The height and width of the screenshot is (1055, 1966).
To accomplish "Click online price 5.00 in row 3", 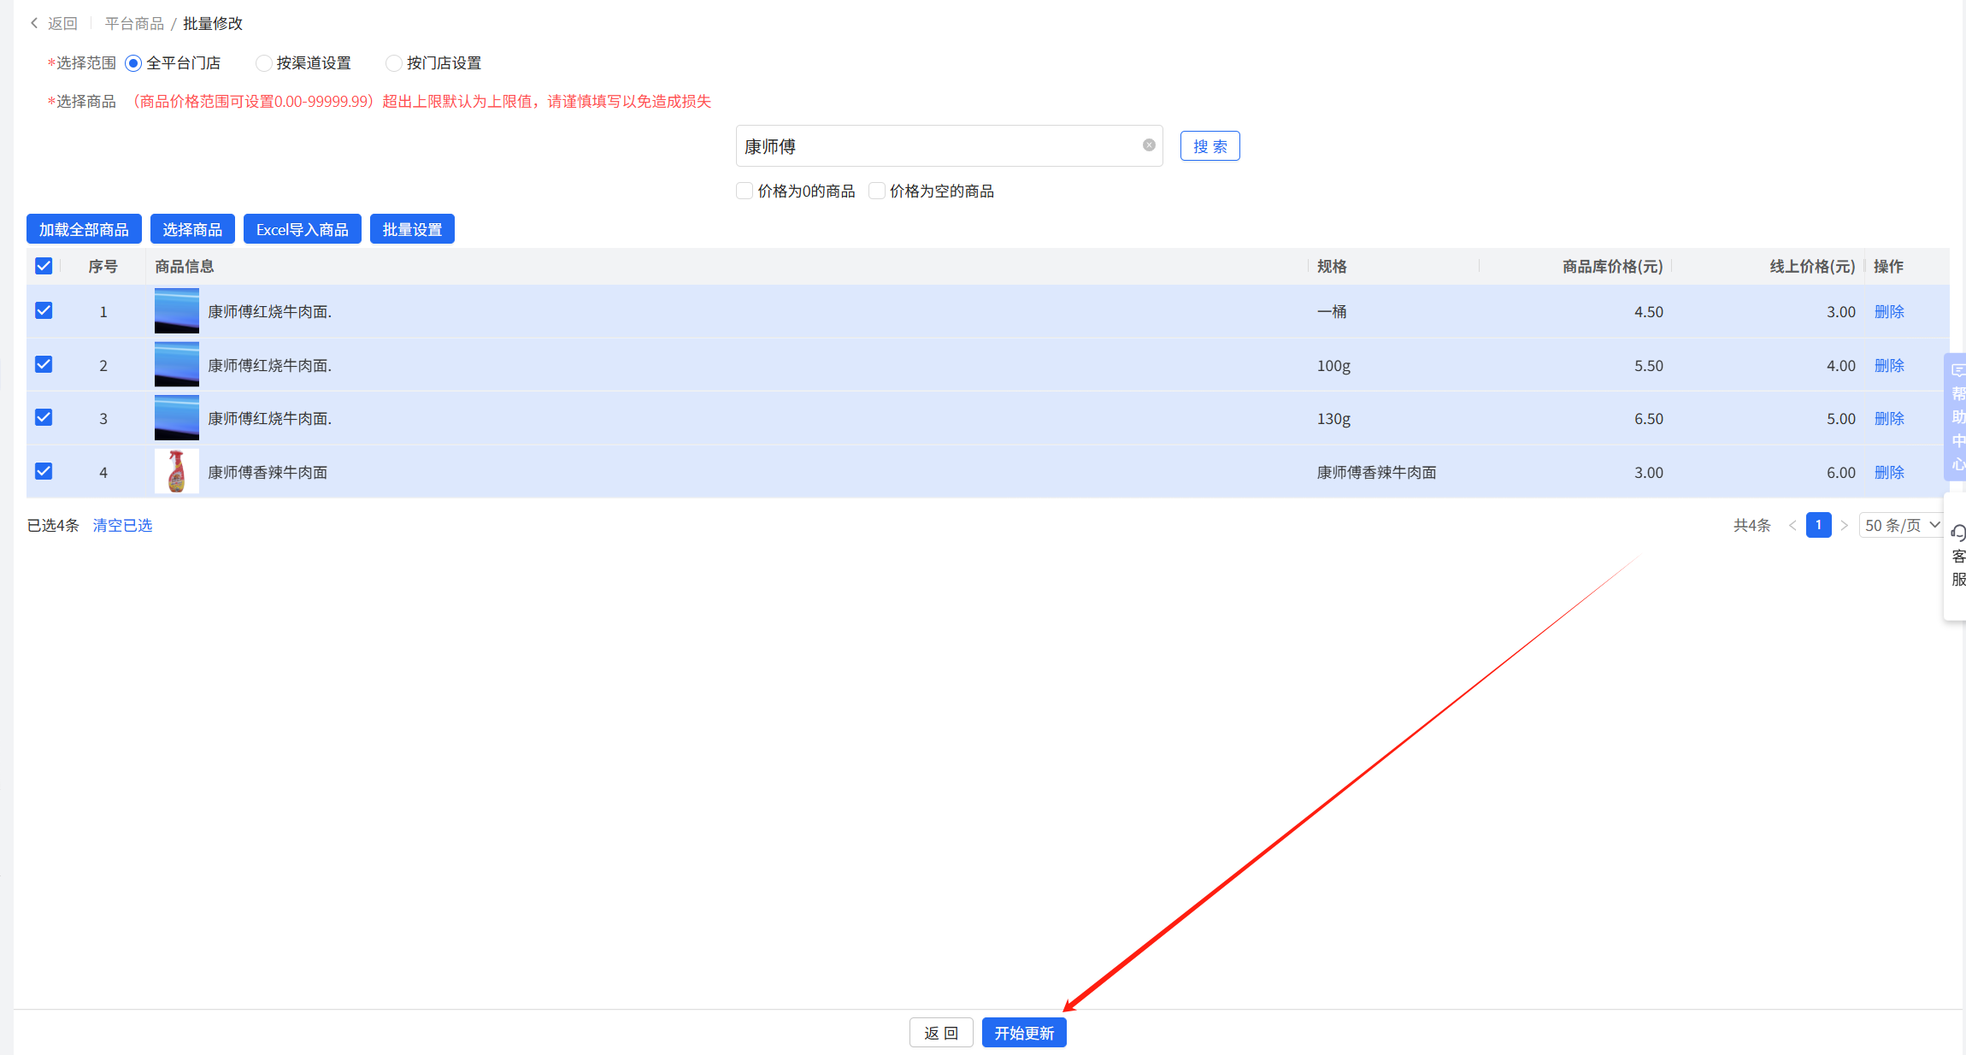I will [x=1841, y=418].
